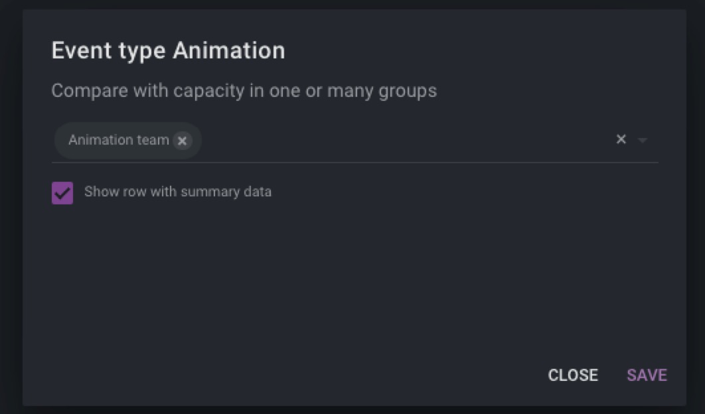This screenshot has height=414, width=705.
Task: Save the event type settings
Action: point(647,376)
